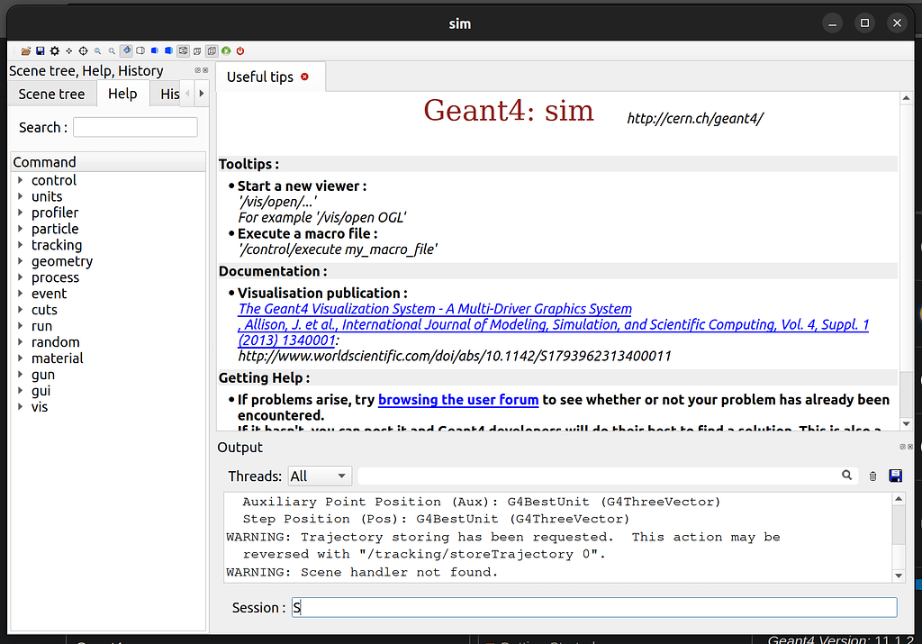This screenshot has height=644, width=922.
Task: Toggle wireframe drawing style
Action: tap(140, 50)
